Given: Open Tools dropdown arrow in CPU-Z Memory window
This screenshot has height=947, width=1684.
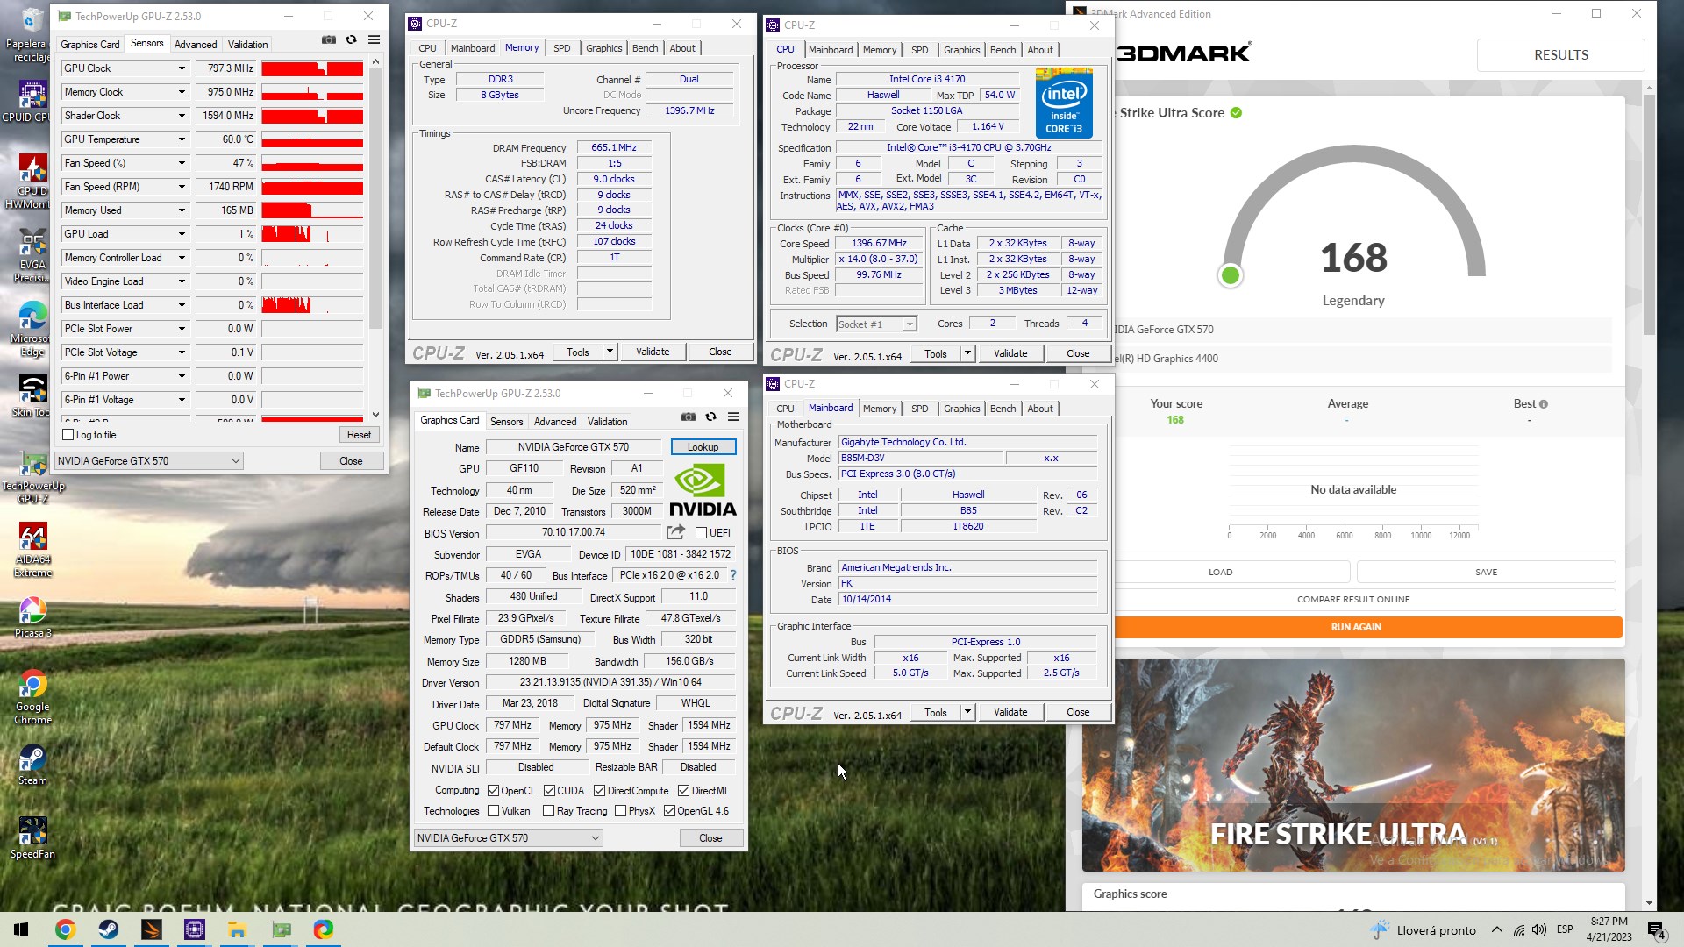Looking at the screenshot, I should click(610, 352).
